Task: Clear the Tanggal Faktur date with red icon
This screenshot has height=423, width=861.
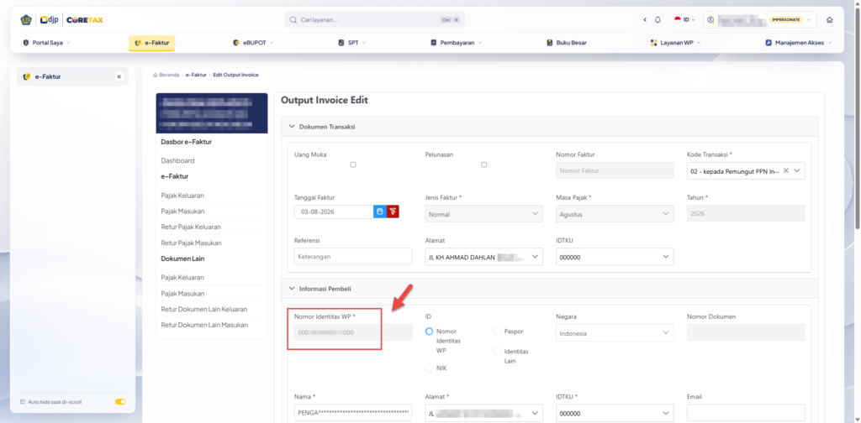Action: point(393,211)
